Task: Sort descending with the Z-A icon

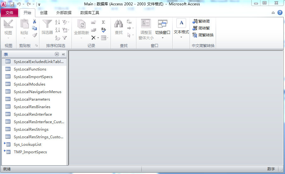Action: [57, 30]
